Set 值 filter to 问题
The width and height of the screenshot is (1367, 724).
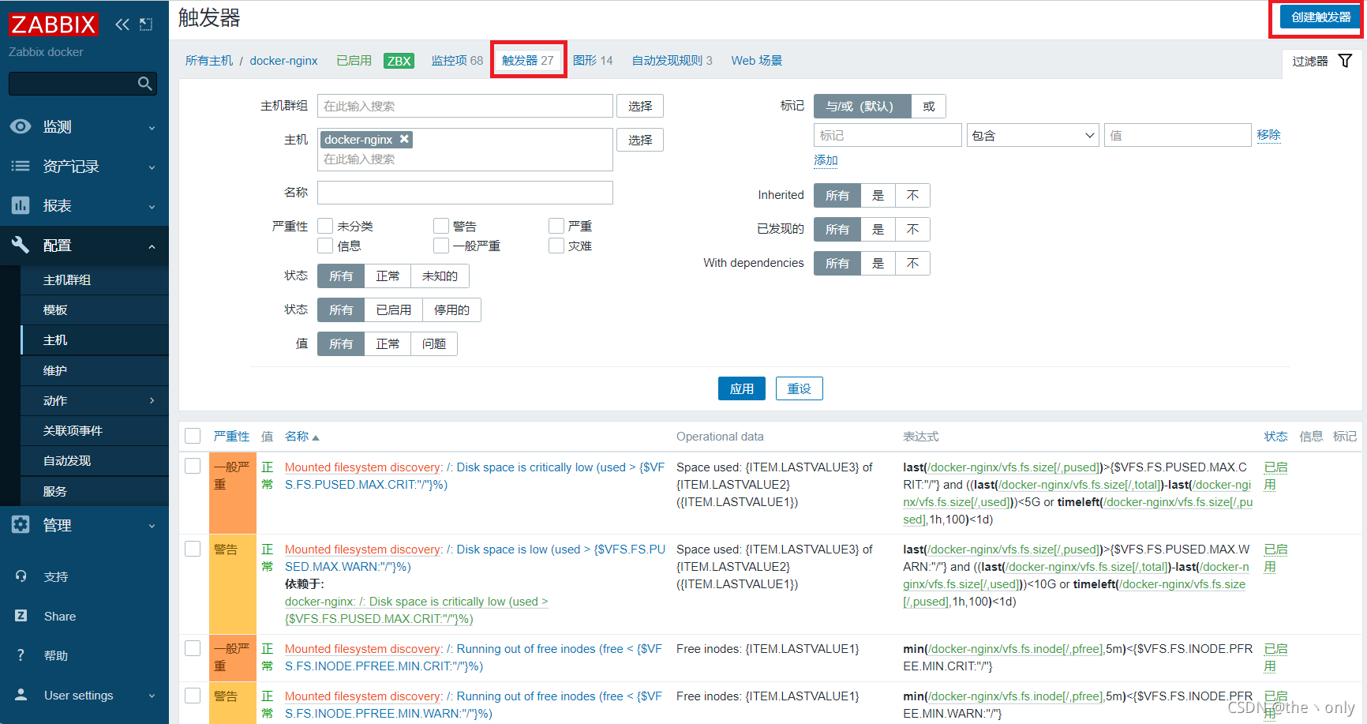[x=433, y=343]
